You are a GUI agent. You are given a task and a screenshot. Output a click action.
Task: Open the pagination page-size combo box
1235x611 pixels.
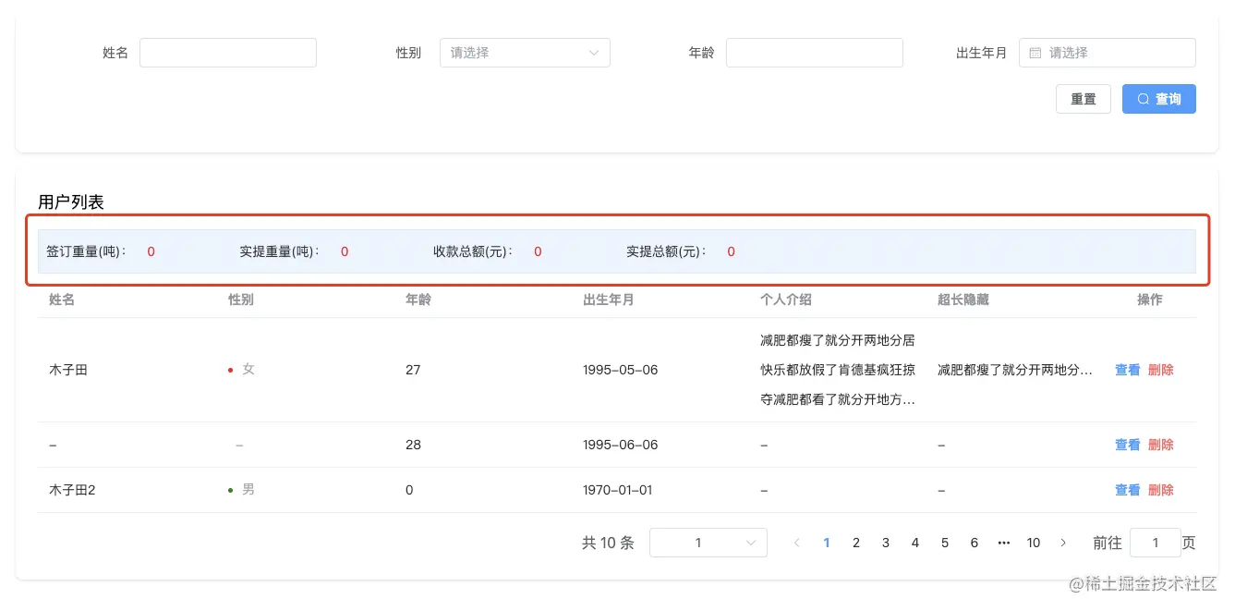point(708,543)
